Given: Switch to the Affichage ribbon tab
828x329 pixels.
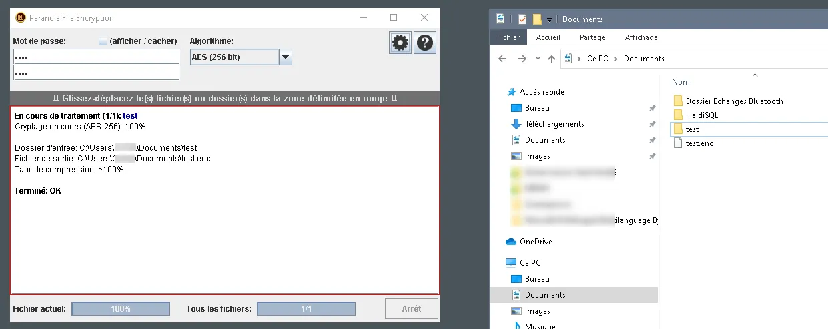Looking at the screenshot, I should click(x=641, y=37).
